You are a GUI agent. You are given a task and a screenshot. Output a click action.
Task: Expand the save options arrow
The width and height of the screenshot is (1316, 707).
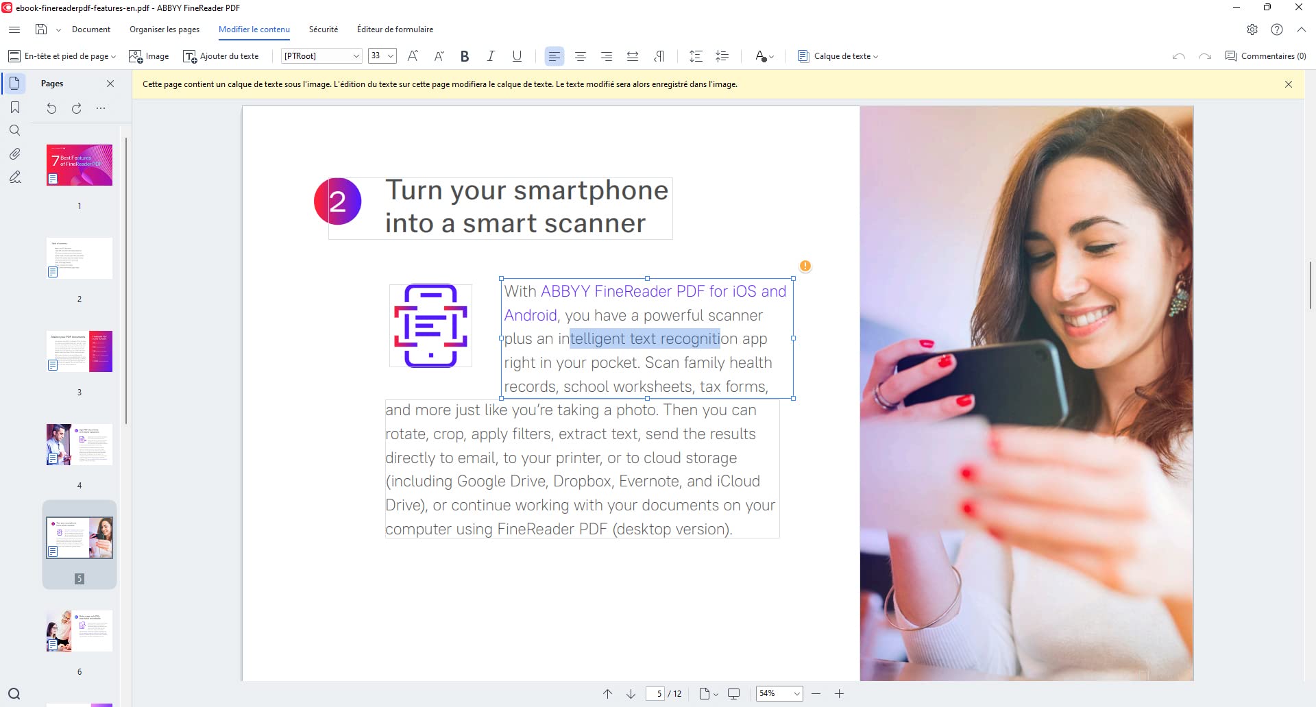tap(58, 30)
